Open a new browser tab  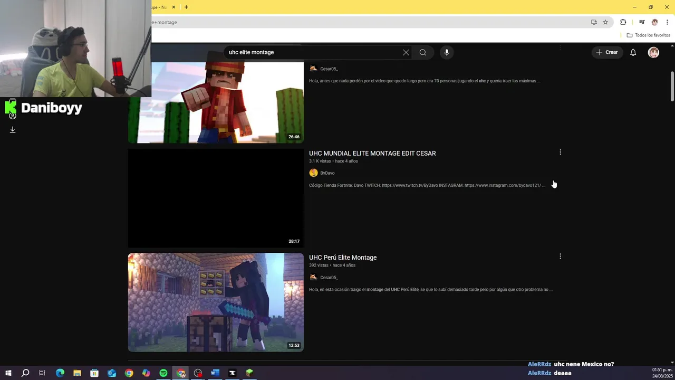(x=186, y=7)
